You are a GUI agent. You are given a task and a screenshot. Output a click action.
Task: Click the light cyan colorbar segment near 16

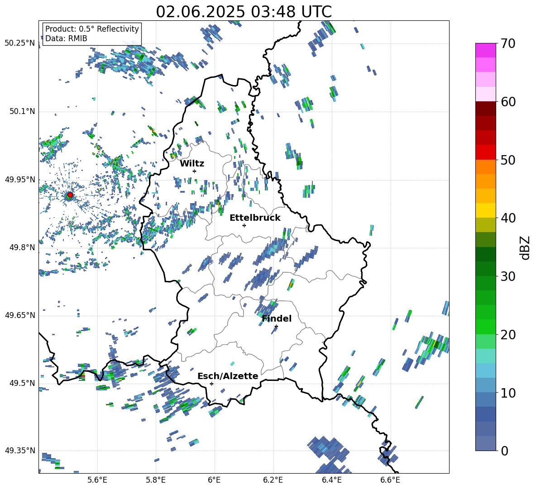tap(485, 356)
